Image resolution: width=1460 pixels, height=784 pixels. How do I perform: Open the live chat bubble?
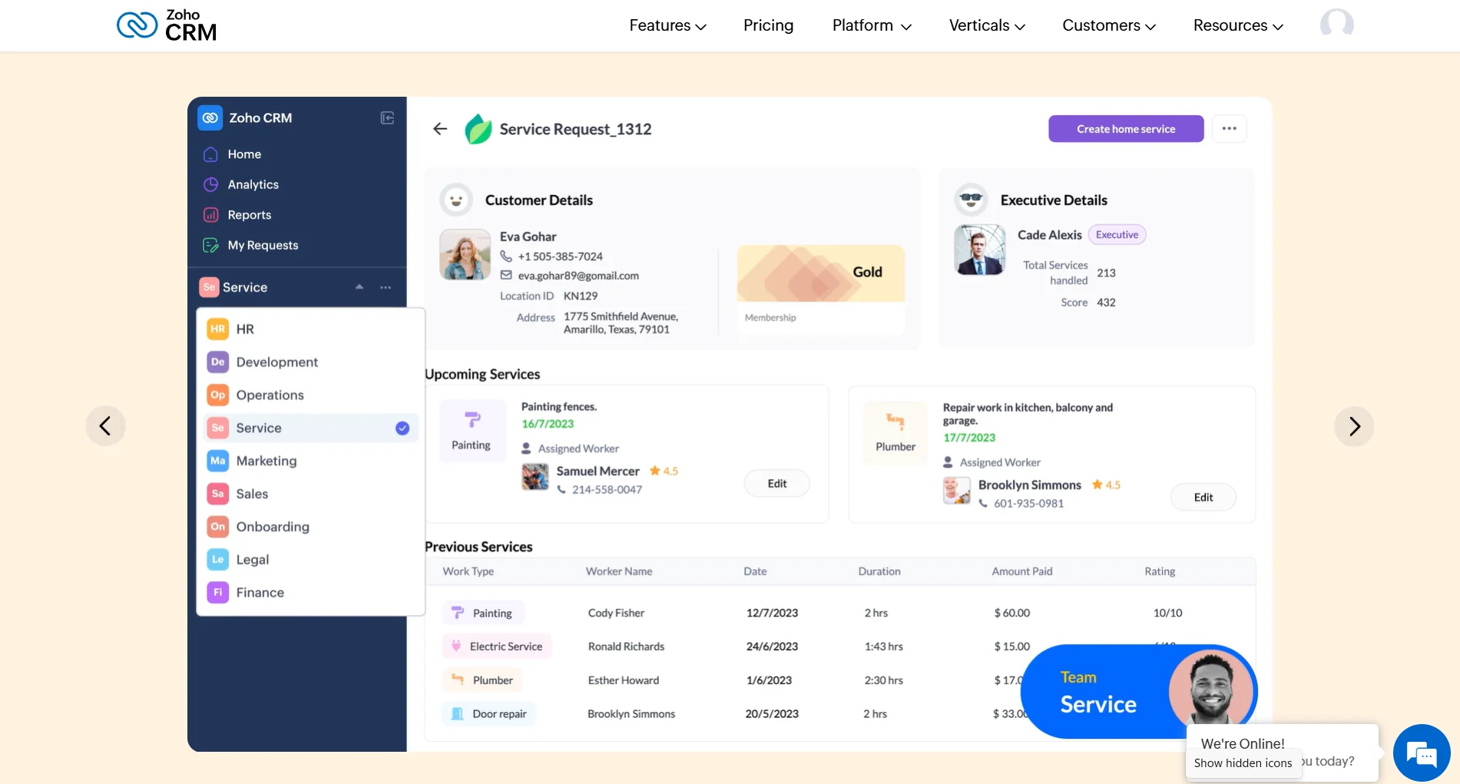[1422, 753]
